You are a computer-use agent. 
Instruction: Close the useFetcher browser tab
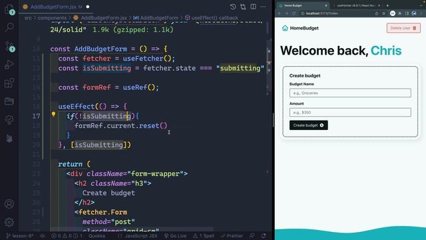[x=379, y=5]
